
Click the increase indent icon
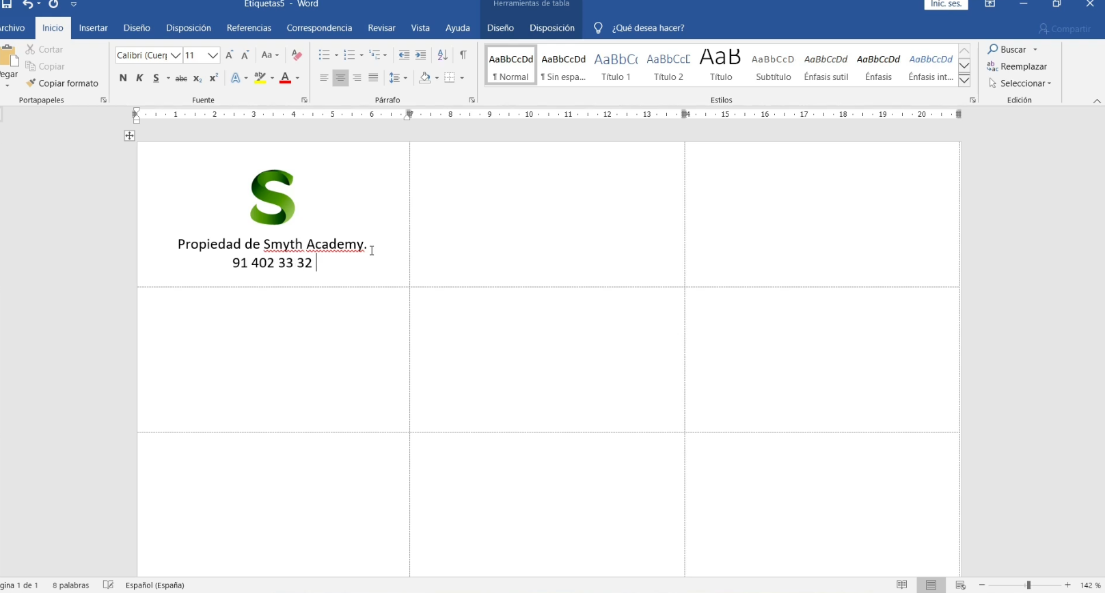point(421,55)
